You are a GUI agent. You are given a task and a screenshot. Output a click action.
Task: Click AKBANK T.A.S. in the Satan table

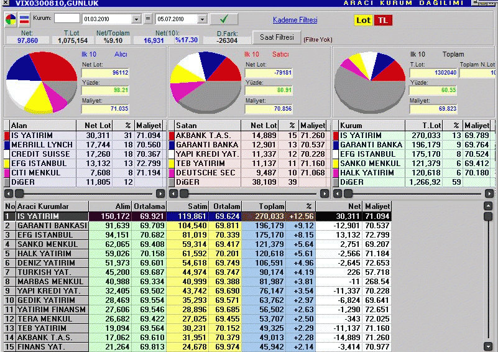coord(203,136)
